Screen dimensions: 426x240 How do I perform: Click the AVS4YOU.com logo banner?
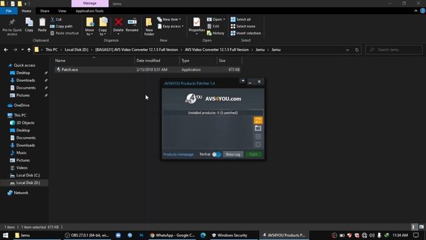[x=213, y=99]
